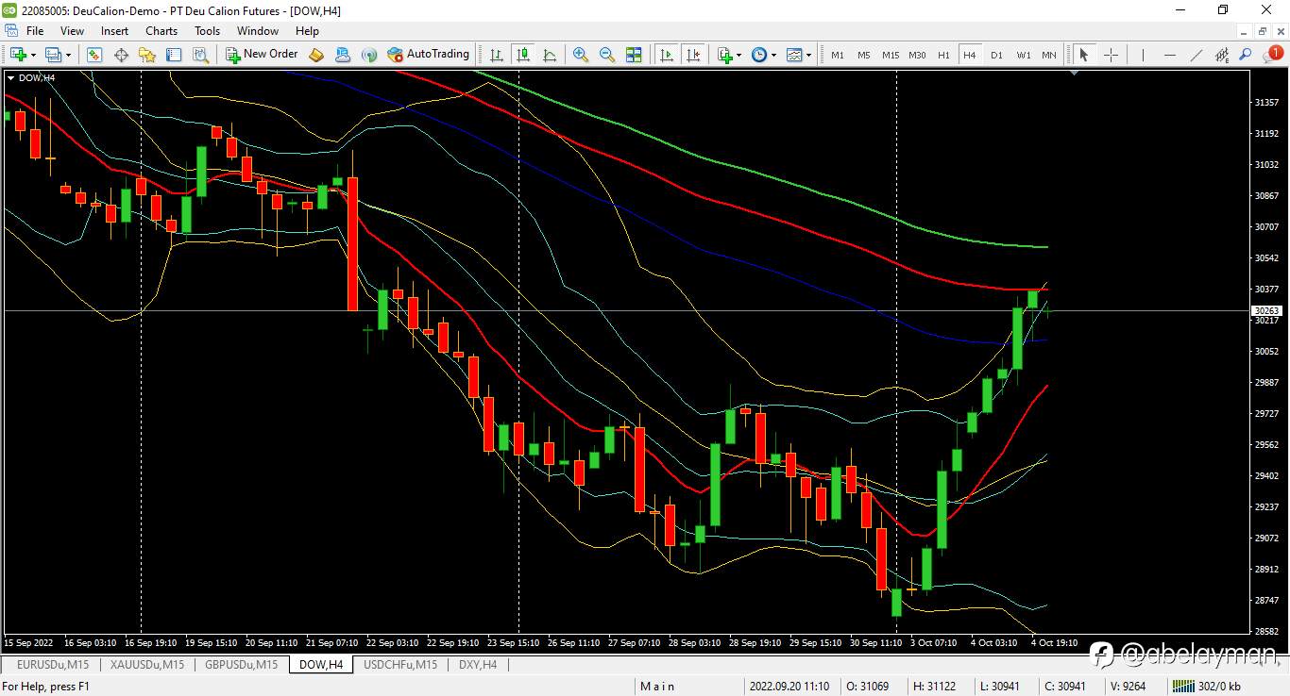Switch timeframe to W1

[x=1024, y=55]
